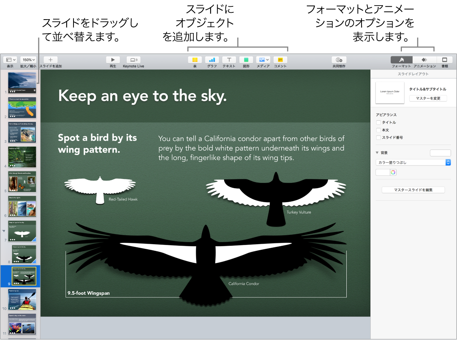Click the マスターを変更 button
457x340 pixels.
coord(428,98)
